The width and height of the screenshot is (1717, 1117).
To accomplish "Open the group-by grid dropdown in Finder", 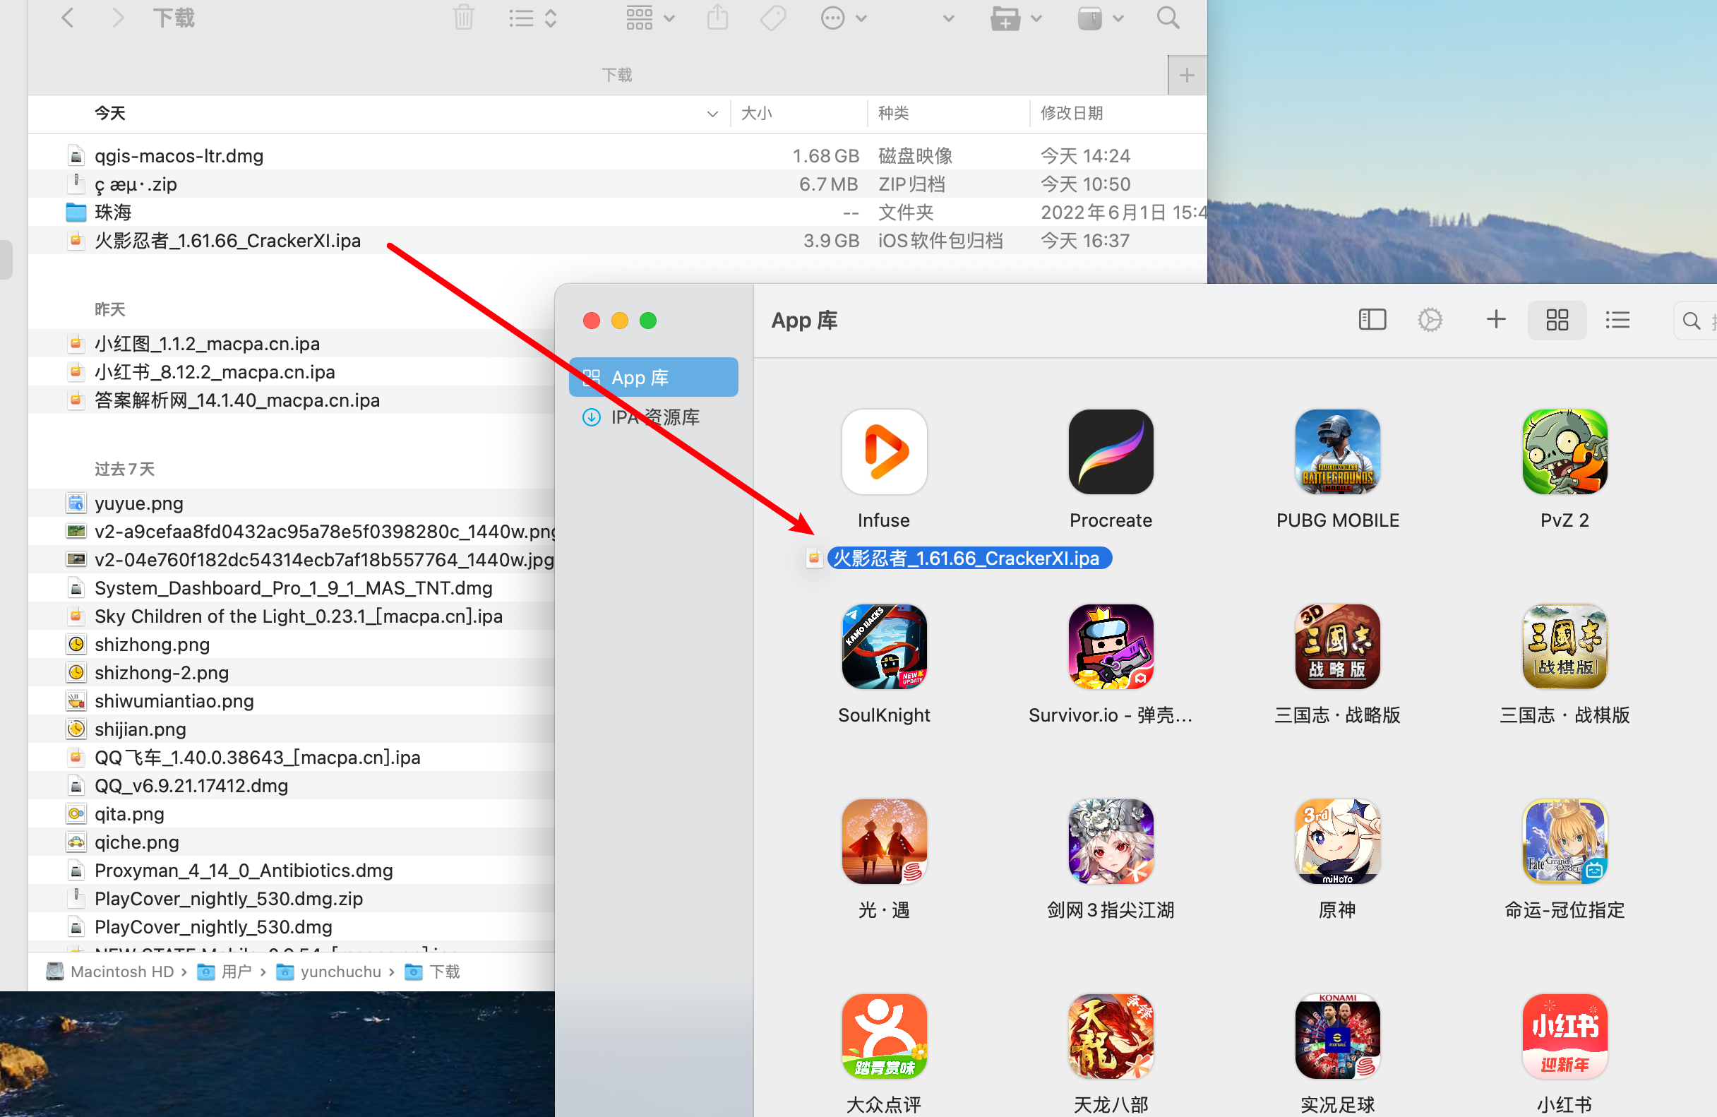I will click(x=650, y=18).
